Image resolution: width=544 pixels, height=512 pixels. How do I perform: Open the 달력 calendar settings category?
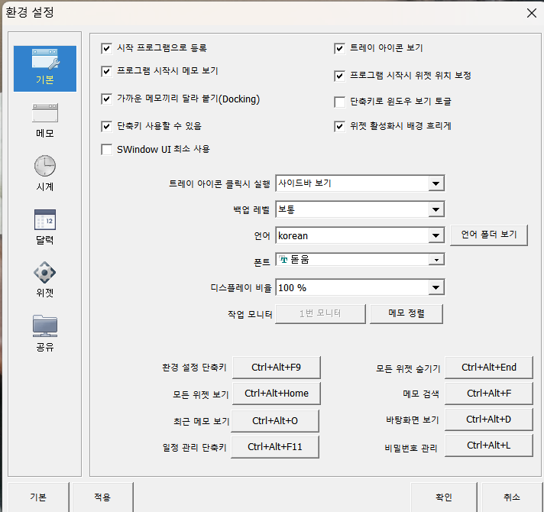(x=45, y=227)
